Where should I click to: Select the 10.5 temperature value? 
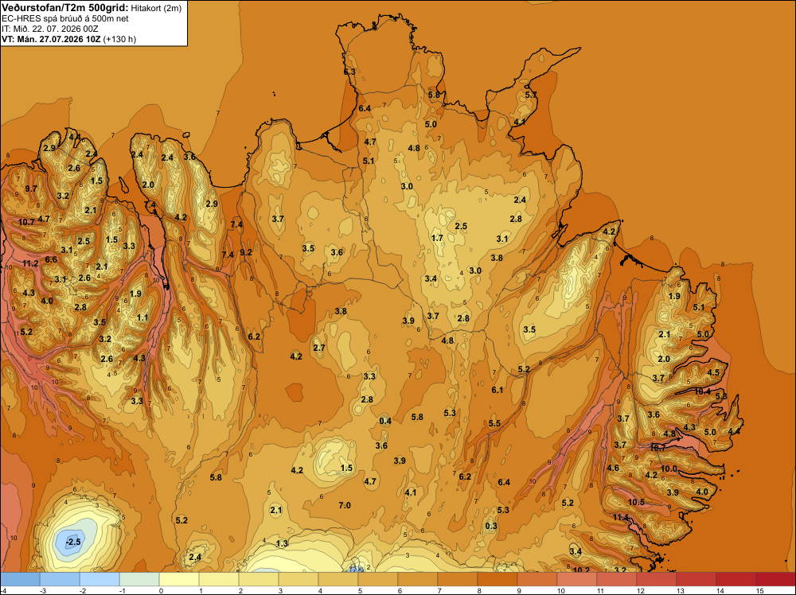click(x=636, y=502)
